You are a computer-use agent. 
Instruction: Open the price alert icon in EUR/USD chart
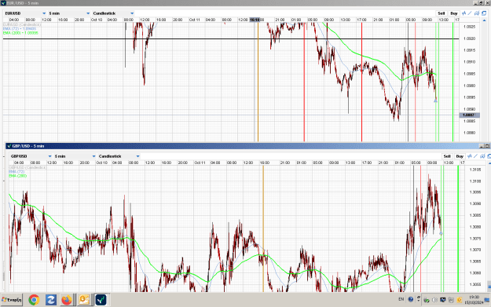click(477, 13)
